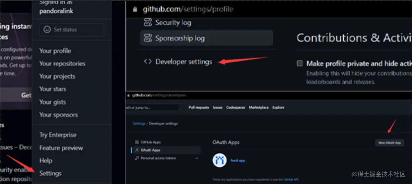The image size is (412, 184).
Task: Open Feature preview menu item
Action: (61, 148)
